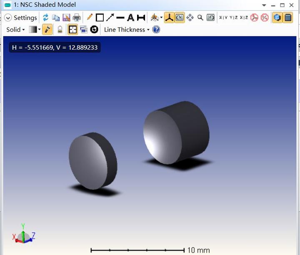Click the 10 mm scale bar label

198,250
